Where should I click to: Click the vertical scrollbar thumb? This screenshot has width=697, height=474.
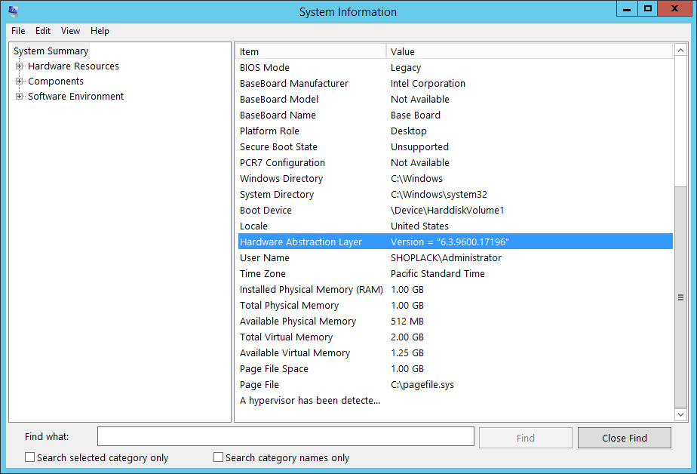click(x=680, y=297)
